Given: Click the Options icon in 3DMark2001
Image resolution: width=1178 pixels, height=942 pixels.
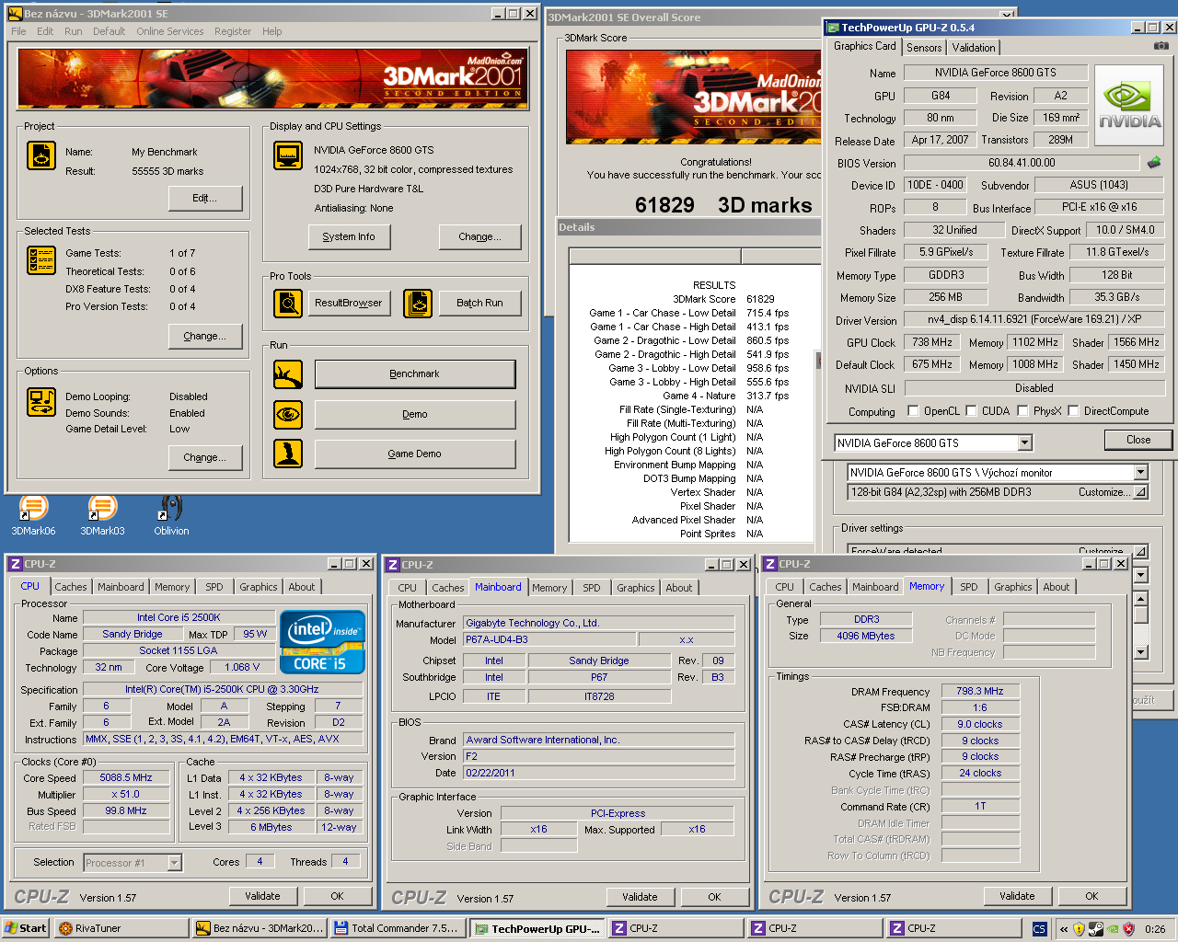Looking at the screenshot, I should [x=41, y=402].
